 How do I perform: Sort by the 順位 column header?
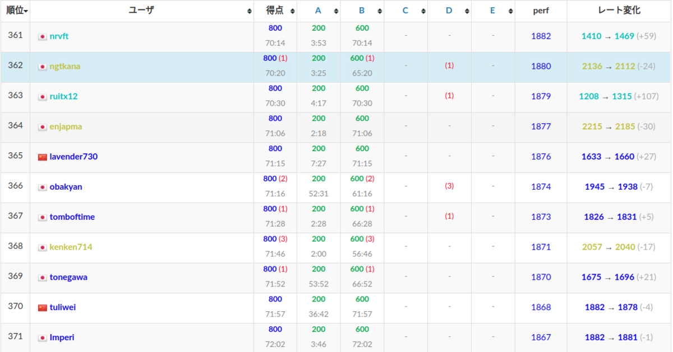click(15, 11)
